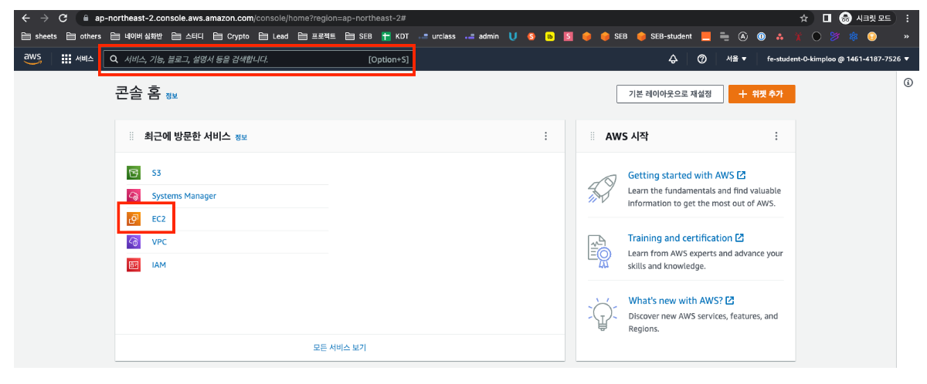Open Training and certification link
Image resolution: width=927 pixels, height=384 pixels.
pyautogui.click(x=685, y=238)
